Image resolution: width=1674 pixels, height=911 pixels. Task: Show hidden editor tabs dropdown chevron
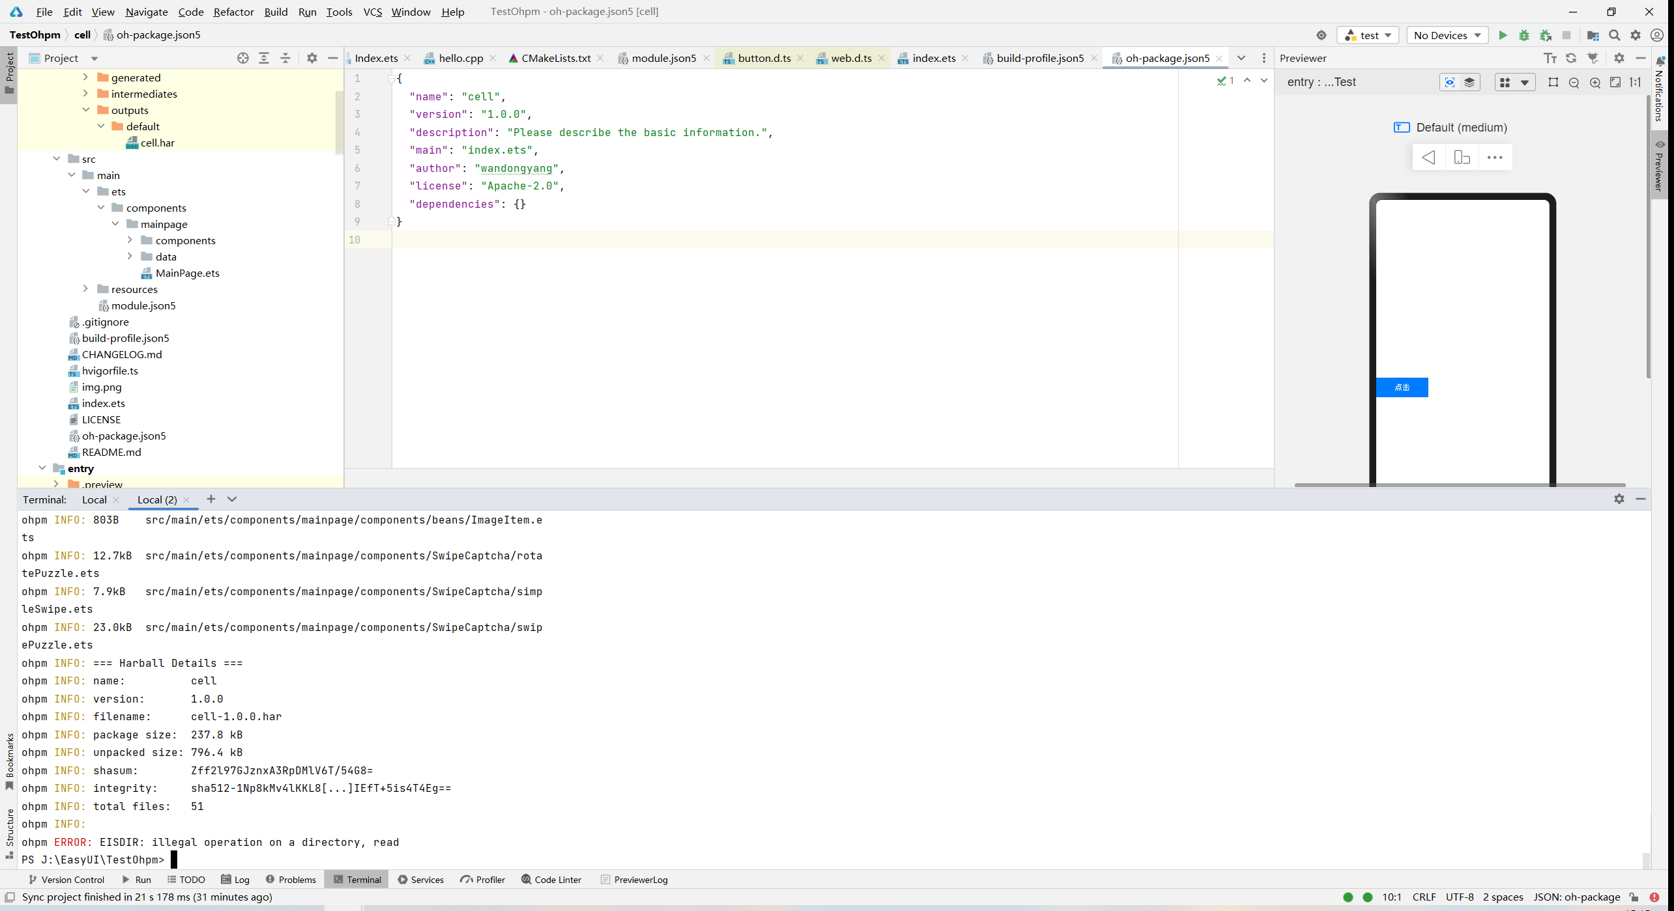1241,58
